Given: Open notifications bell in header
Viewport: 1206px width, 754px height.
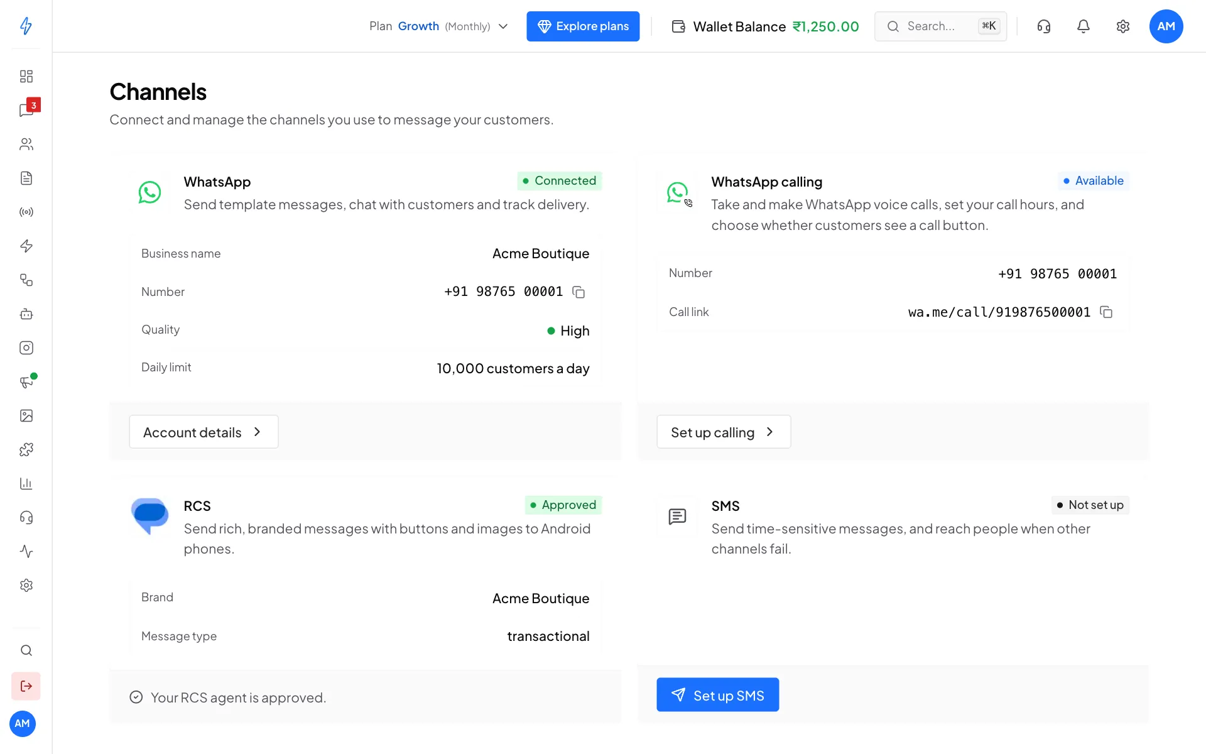Looking at the screenshot, I should point(1084,26).
